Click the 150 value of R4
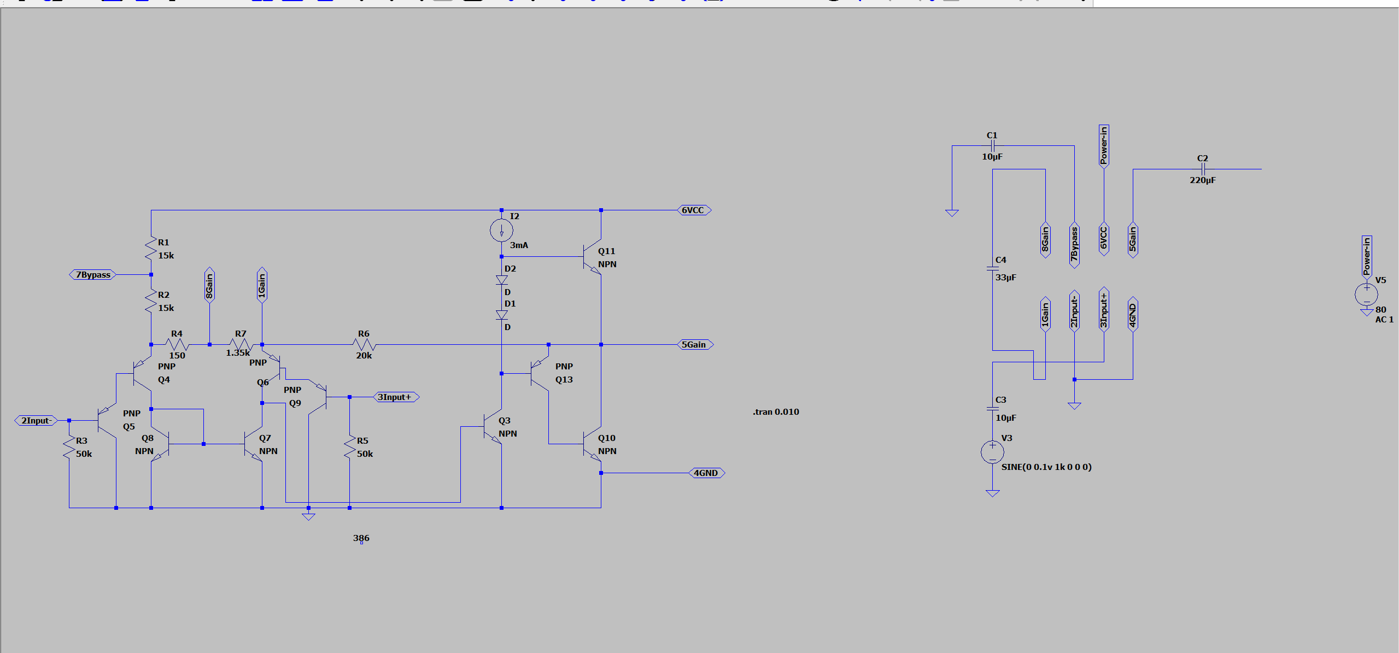 (177, 356)
